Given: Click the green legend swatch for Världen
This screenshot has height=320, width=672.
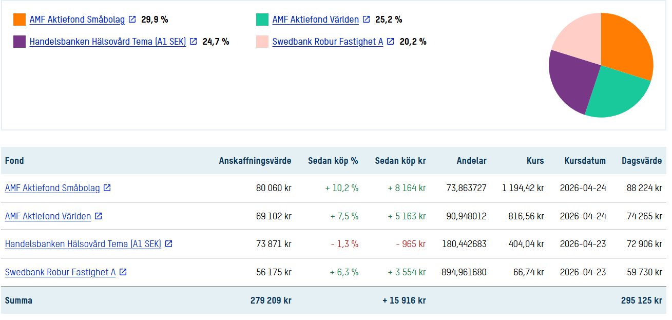Looking at the screenshot, I should pos(262,20).
